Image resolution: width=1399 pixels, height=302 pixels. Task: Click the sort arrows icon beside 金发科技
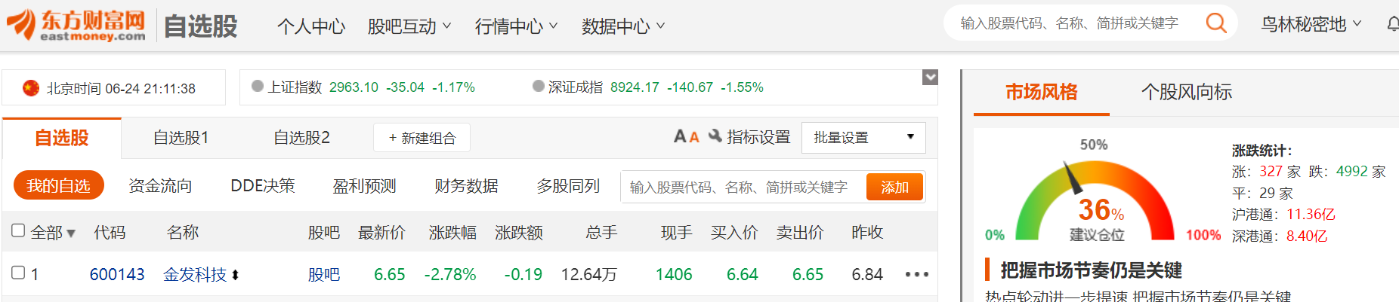235,275
